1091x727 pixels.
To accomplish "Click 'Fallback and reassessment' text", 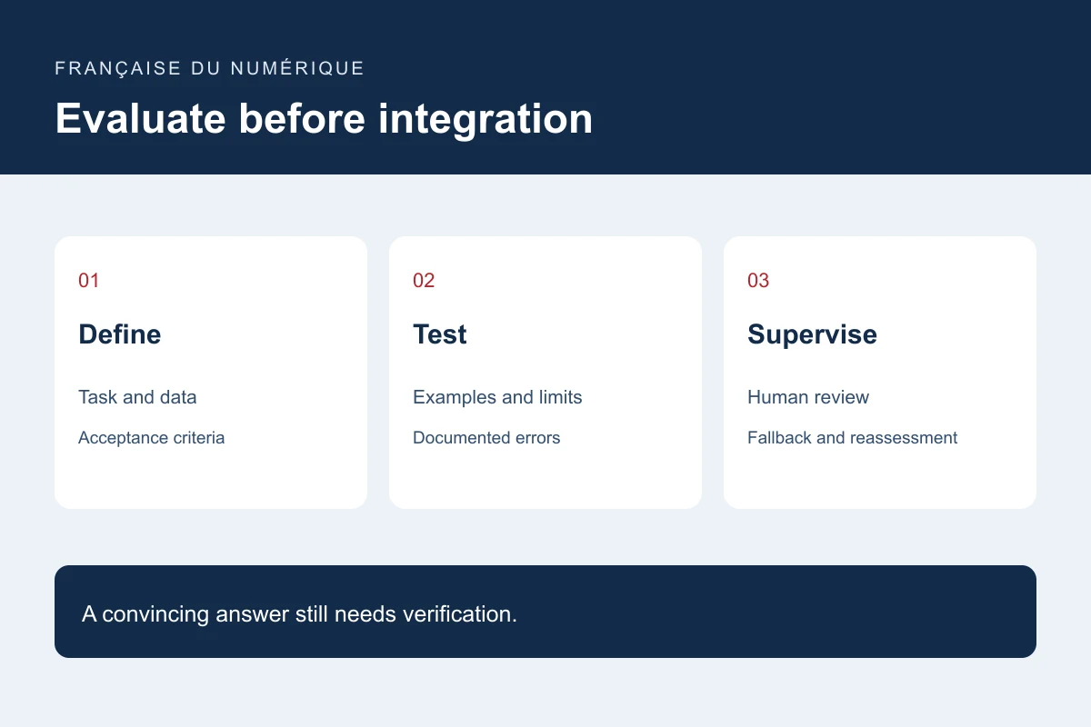I will (x=853, y=438).
